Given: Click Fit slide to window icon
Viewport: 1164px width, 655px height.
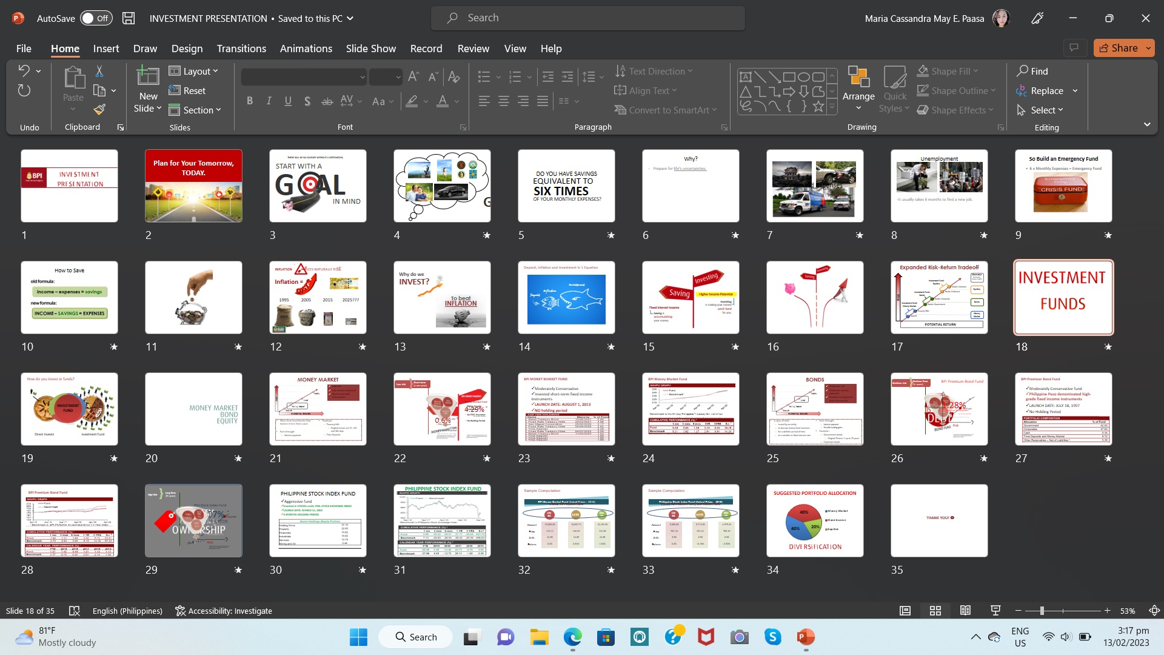Looking at the screenshot, I should point(1154,611).
